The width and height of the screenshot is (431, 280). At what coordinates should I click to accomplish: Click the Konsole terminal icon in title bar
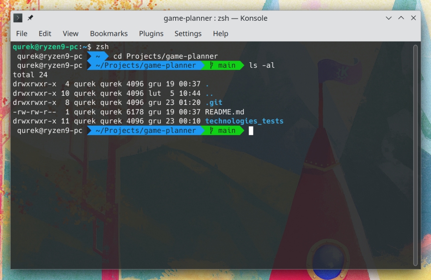18,18
